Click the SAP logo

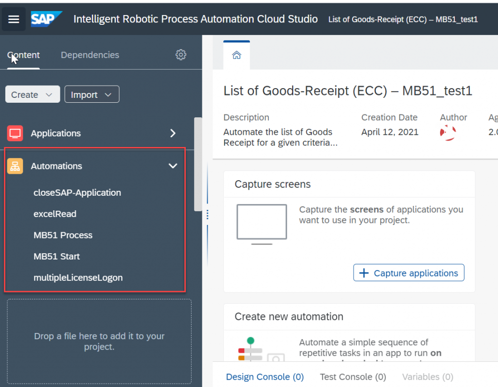point(46,19)
